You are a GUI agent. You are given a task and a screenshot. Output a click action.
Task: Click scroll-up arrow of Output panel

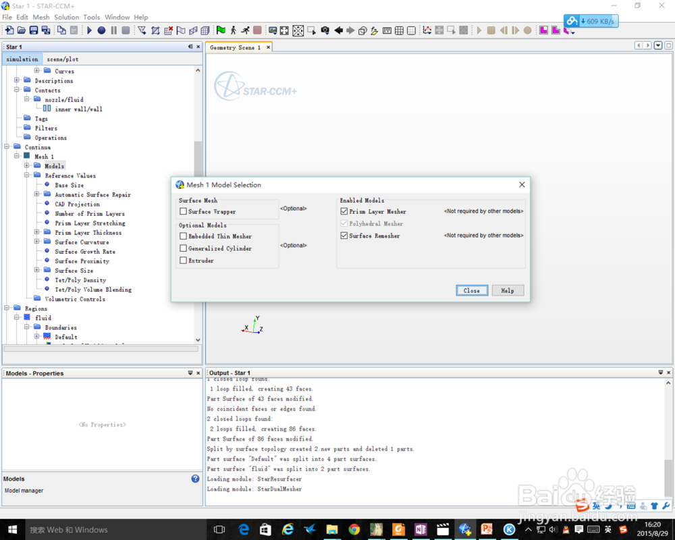[668, 383]
